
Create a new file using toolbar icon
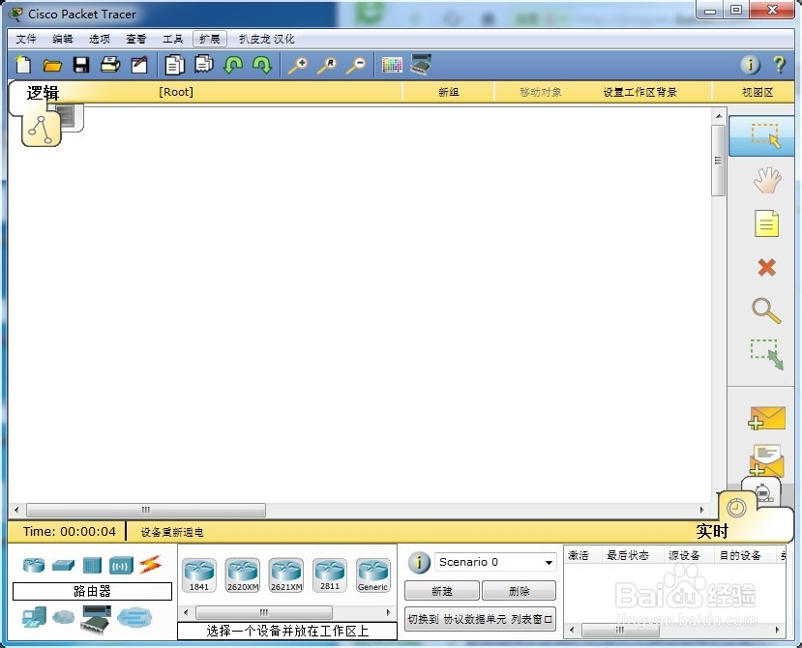pos(23,65)
